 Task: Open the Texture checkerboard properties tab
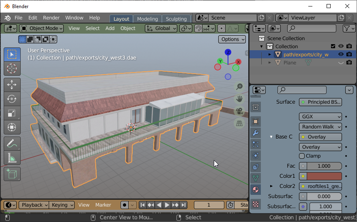[256, 204]
